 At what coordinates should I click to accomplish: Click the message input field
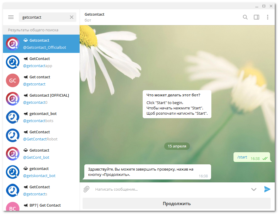(x=168, y=189)
